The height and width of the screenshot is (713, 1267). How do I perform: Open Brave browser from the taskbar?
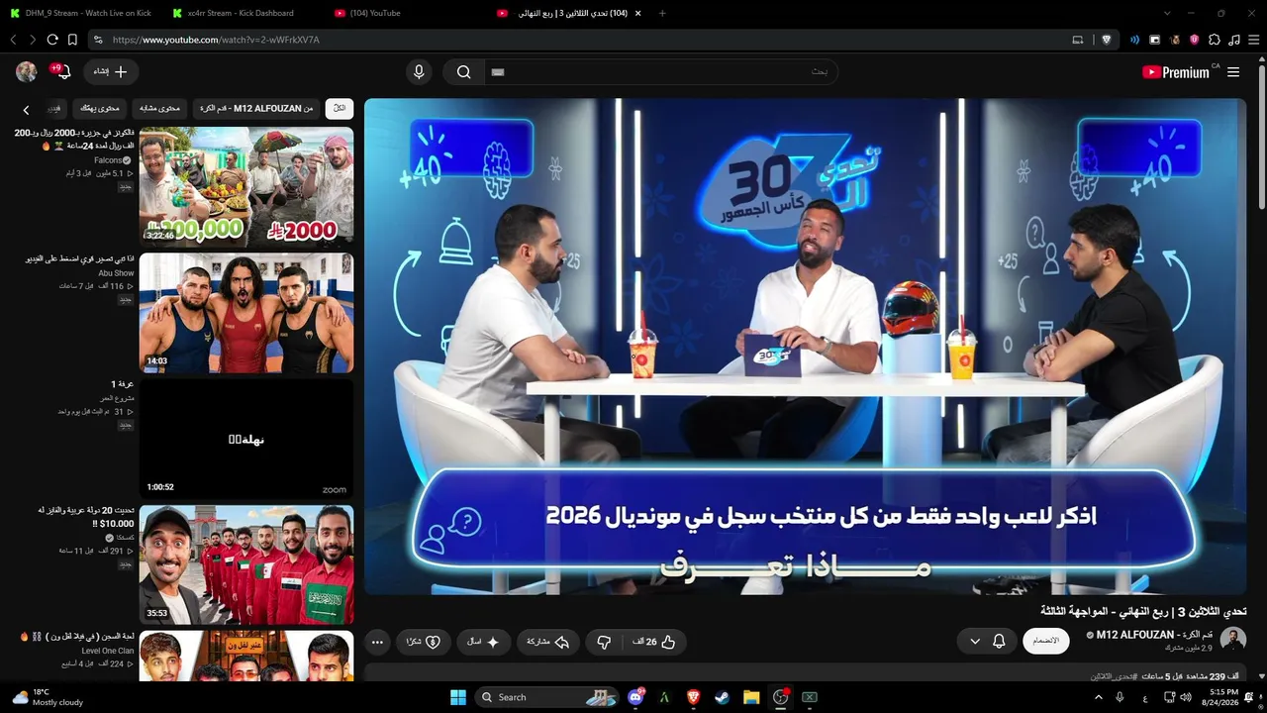click(x=693, y=697)
